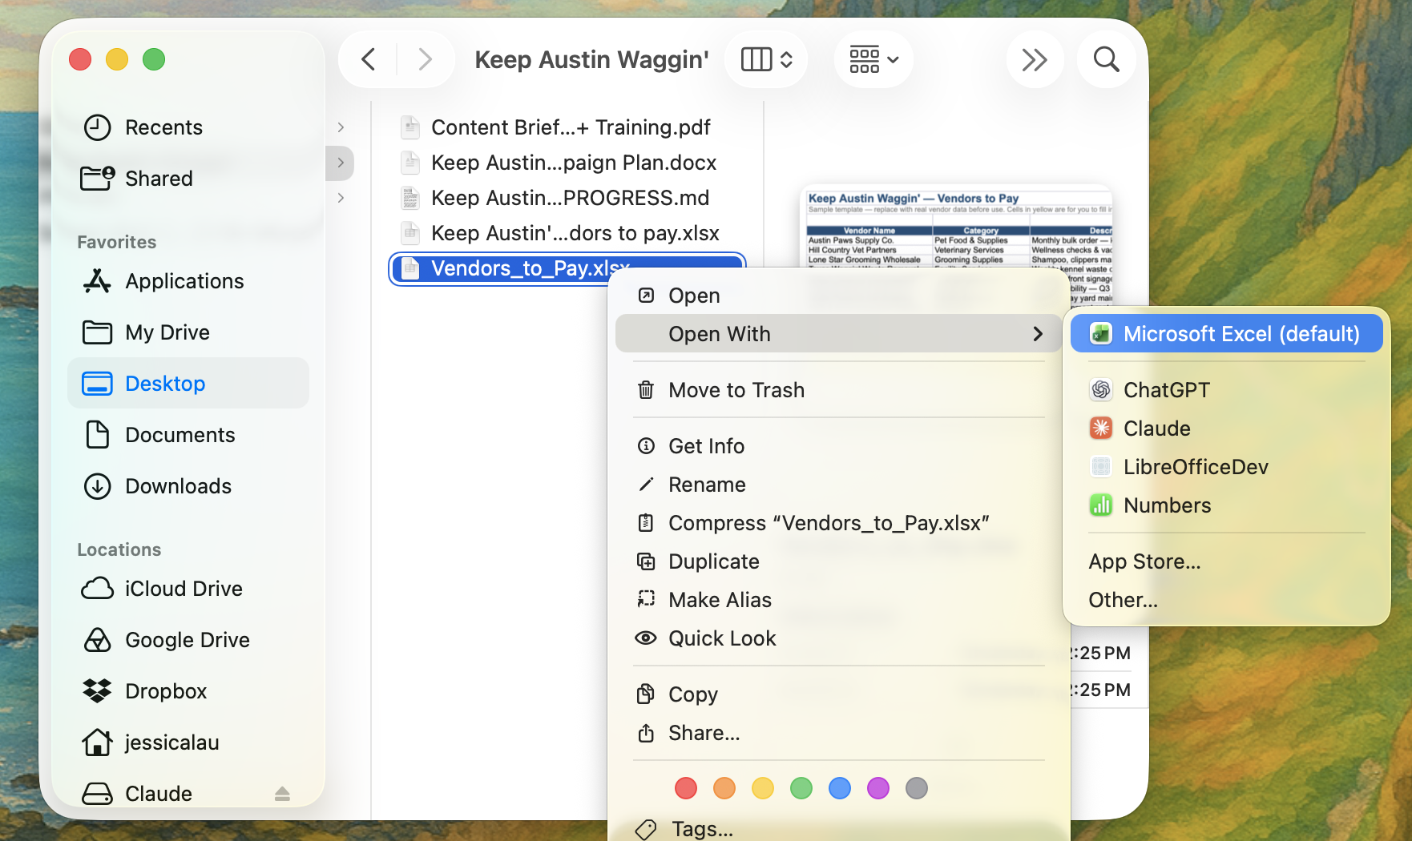This screenshot has width=1412, height=841.
Task: Open with Numbers
Action: [1227, 505]
